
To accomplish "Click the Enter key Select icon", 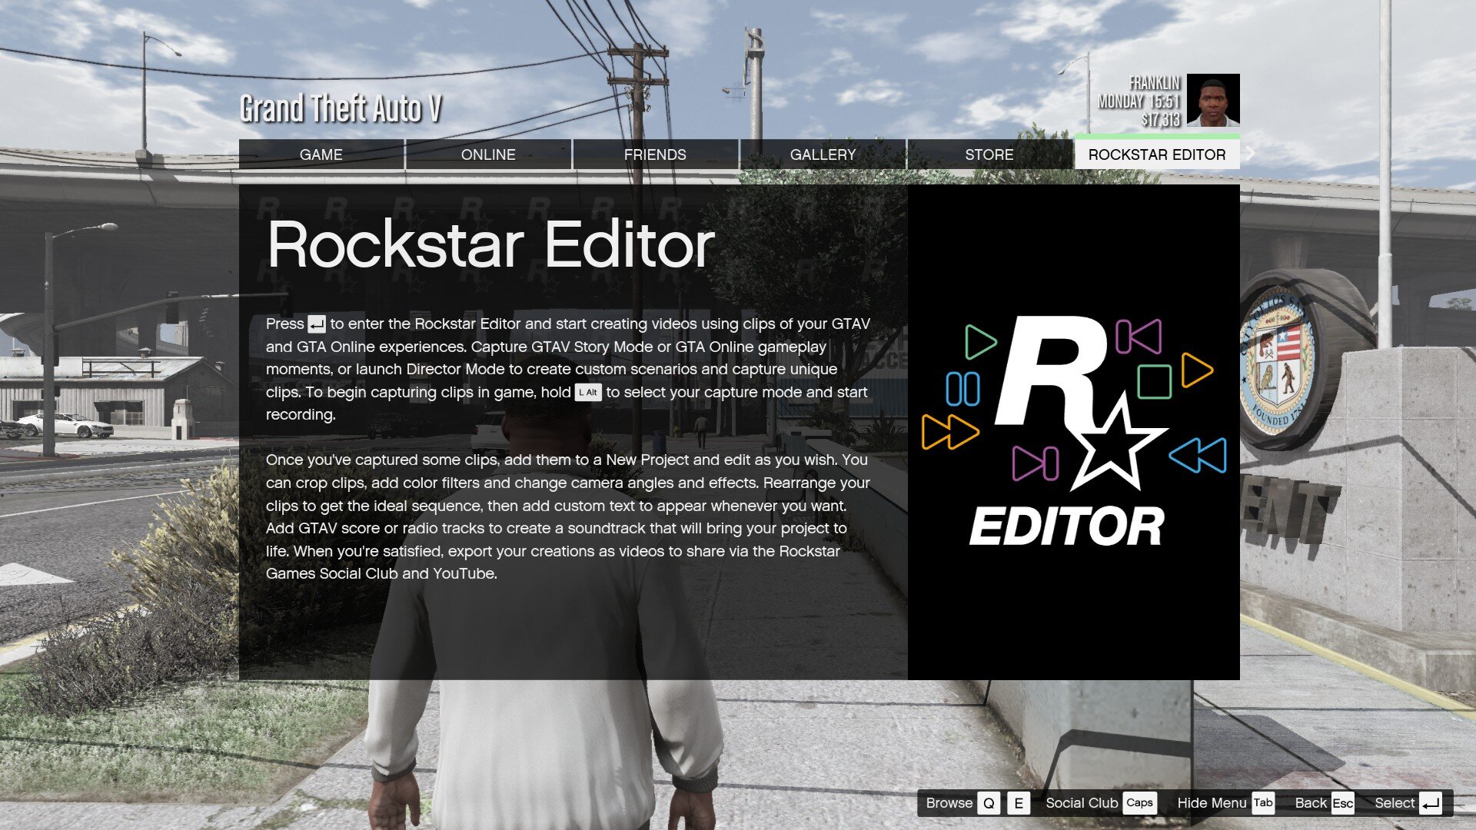I will coord(1431,804).
